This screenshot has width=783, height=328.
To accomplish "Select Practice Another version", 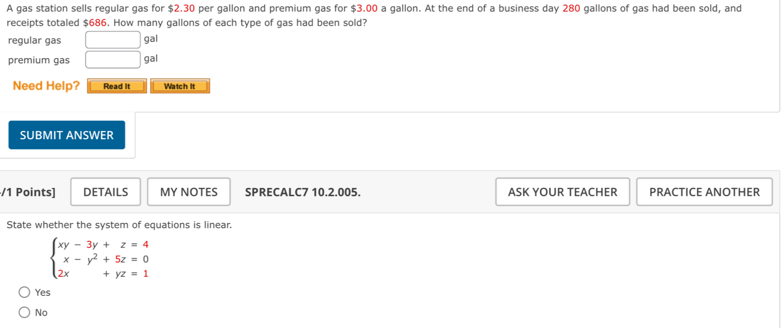I will [x=705, y=192].
